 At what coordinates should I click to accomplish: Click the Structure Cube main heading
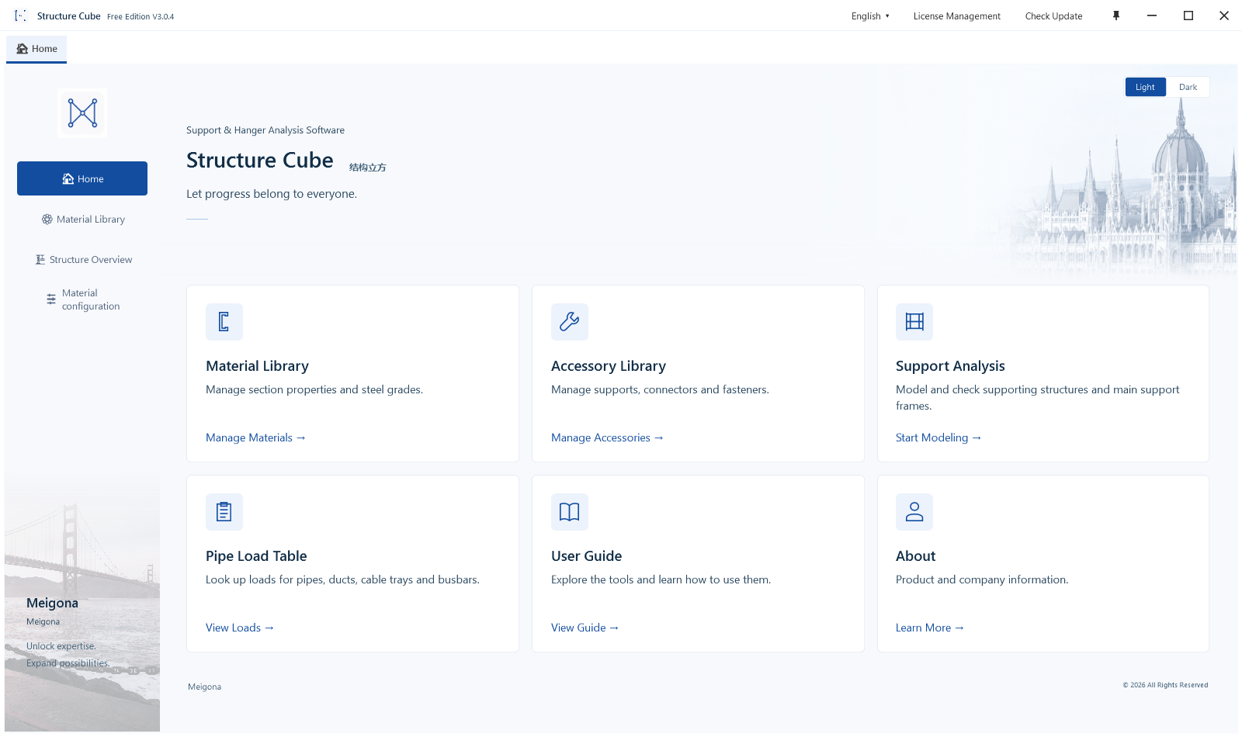point(260,160)
